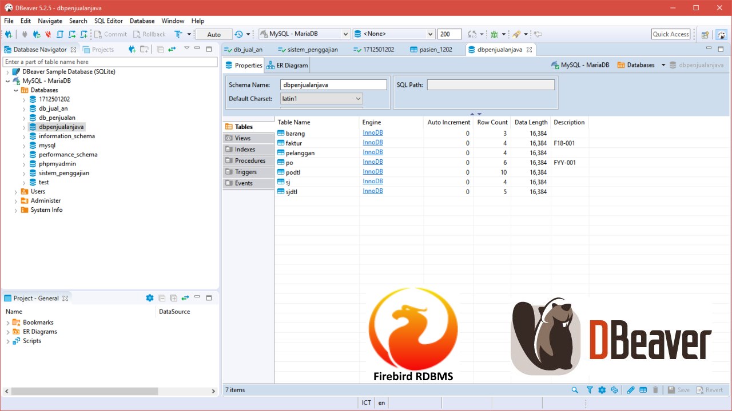Click the result set size field showing 200
Screen dimensions: 732x411
pos(449,34)
